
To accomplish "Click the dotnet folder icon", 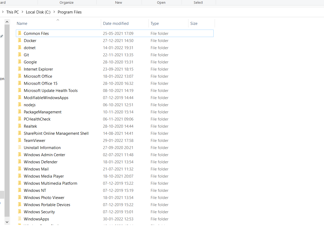I will 20,48.
